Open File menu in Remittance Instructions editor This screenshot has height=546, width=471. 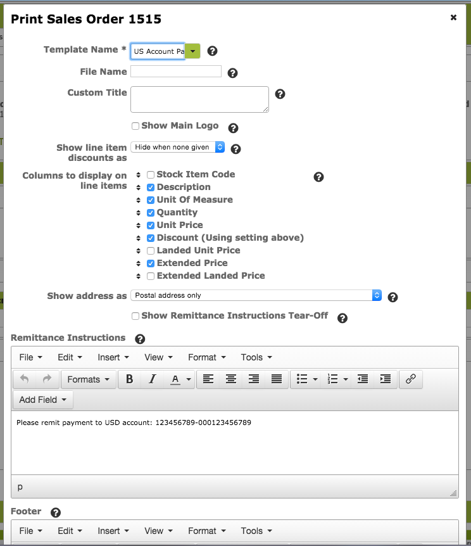click(x=30, y=357)
